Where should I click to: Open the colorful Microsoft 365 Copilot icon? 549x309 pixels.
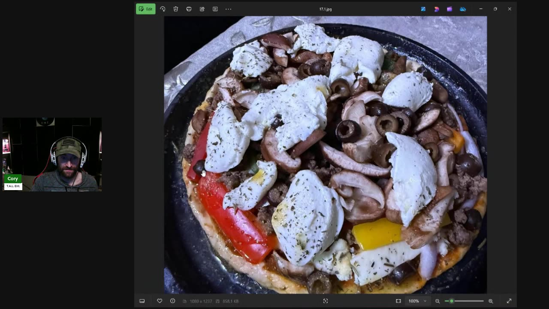437,9
